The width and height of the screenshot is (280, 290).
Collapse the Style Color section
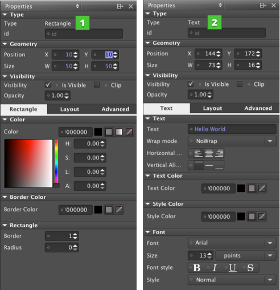(x=148, y=204)
